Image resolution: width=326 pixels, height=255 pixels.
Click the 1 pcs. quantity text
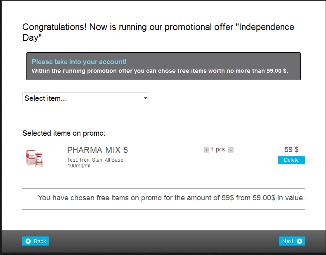point(218,150)
